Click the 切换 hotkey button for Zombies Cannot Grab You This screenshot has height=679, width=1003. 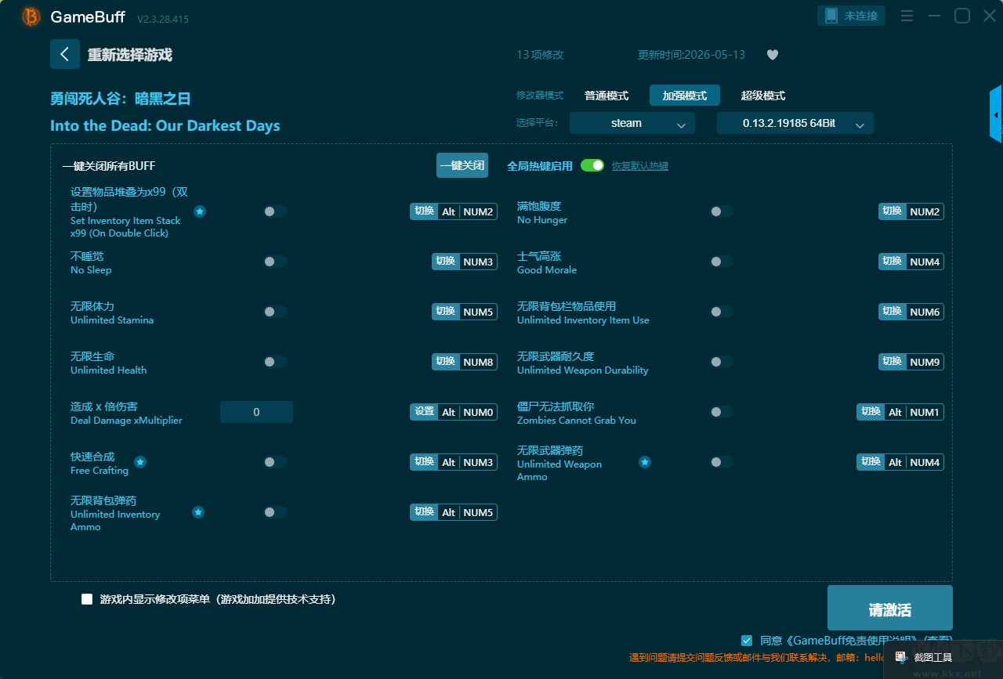click(871, 412)
